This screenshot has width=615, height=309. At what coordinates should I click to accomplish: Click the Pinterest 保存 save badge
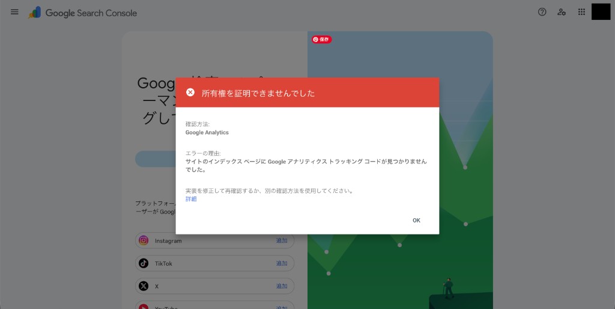coord(322,39)
